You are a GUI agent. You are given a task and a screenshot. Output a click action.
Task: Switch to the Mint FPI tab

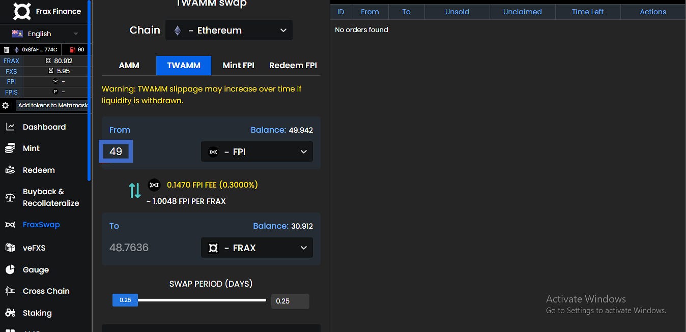point(238,65)
